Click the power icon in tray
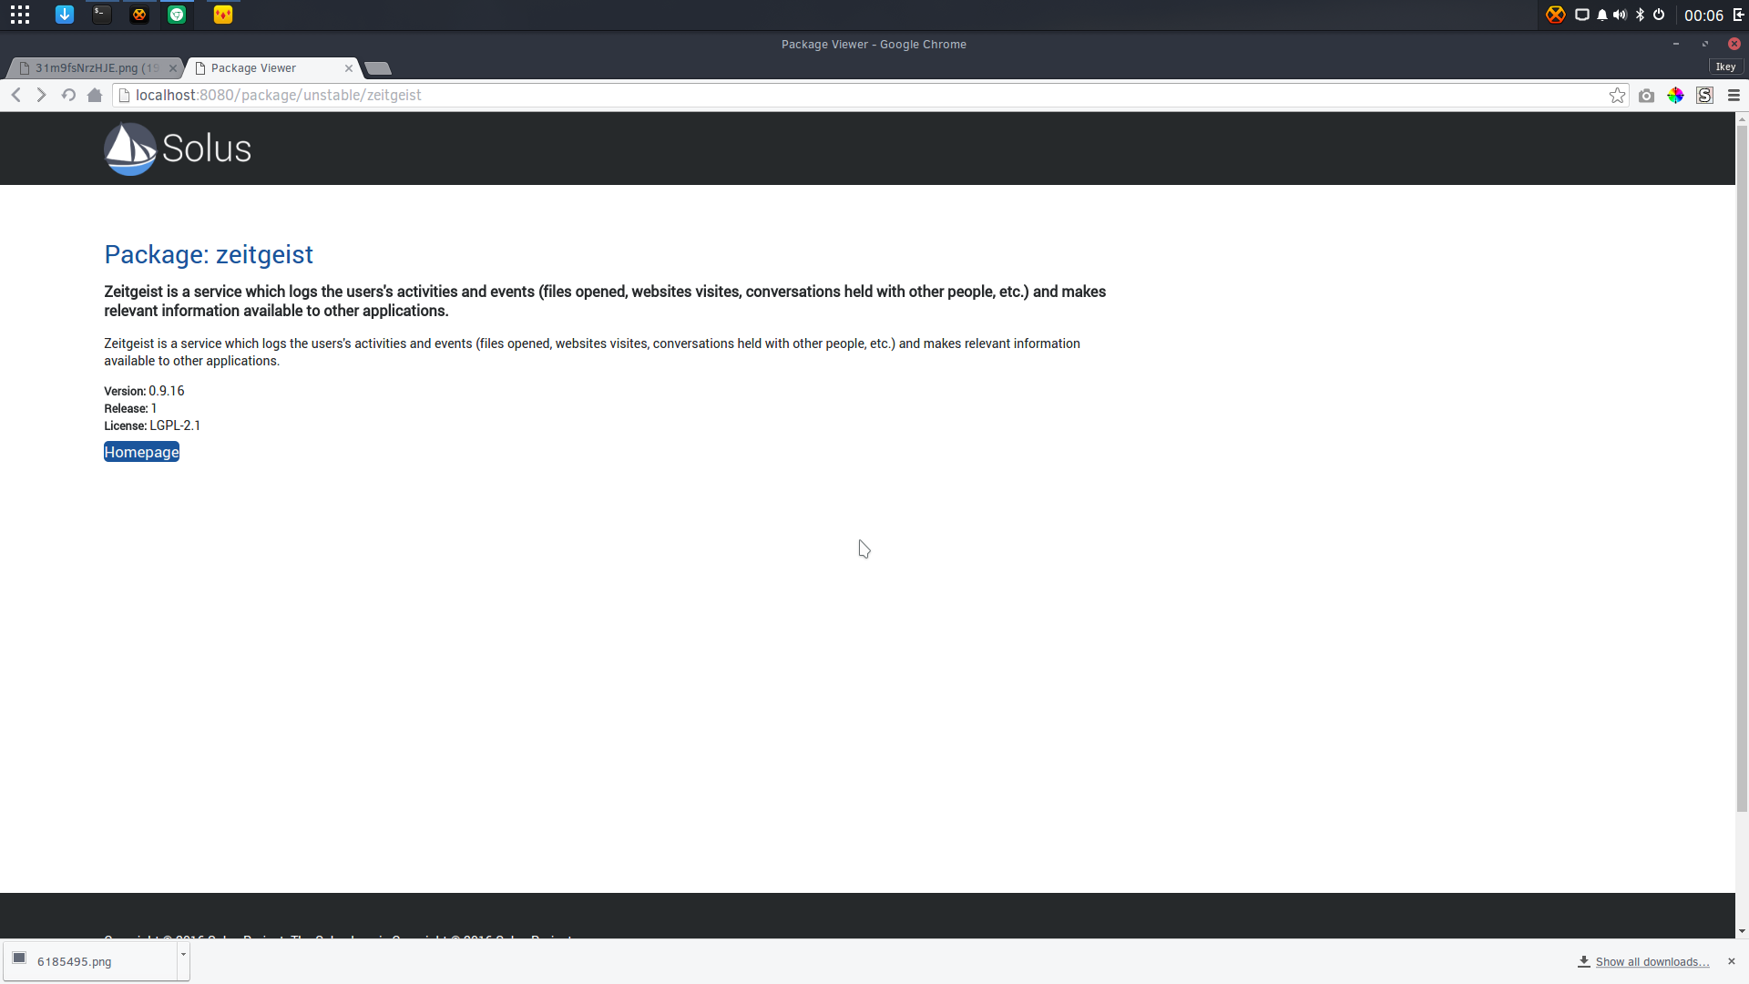Image resolution: width=1749 pixels, height=984 pixels. [x=1659, y=15]
